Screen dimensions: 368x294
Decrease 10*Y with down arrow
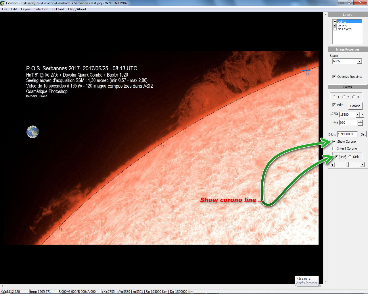(x=360, y=124)
